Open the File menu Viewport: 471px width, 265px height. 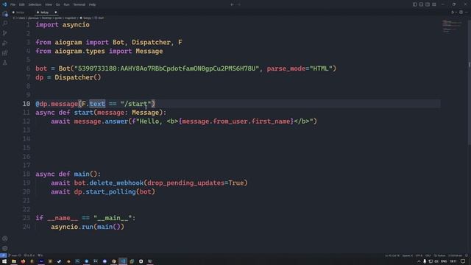pos(13,4)
